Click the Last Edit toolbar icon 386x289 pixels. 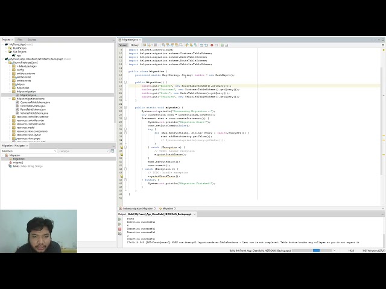tap(144, 45)
